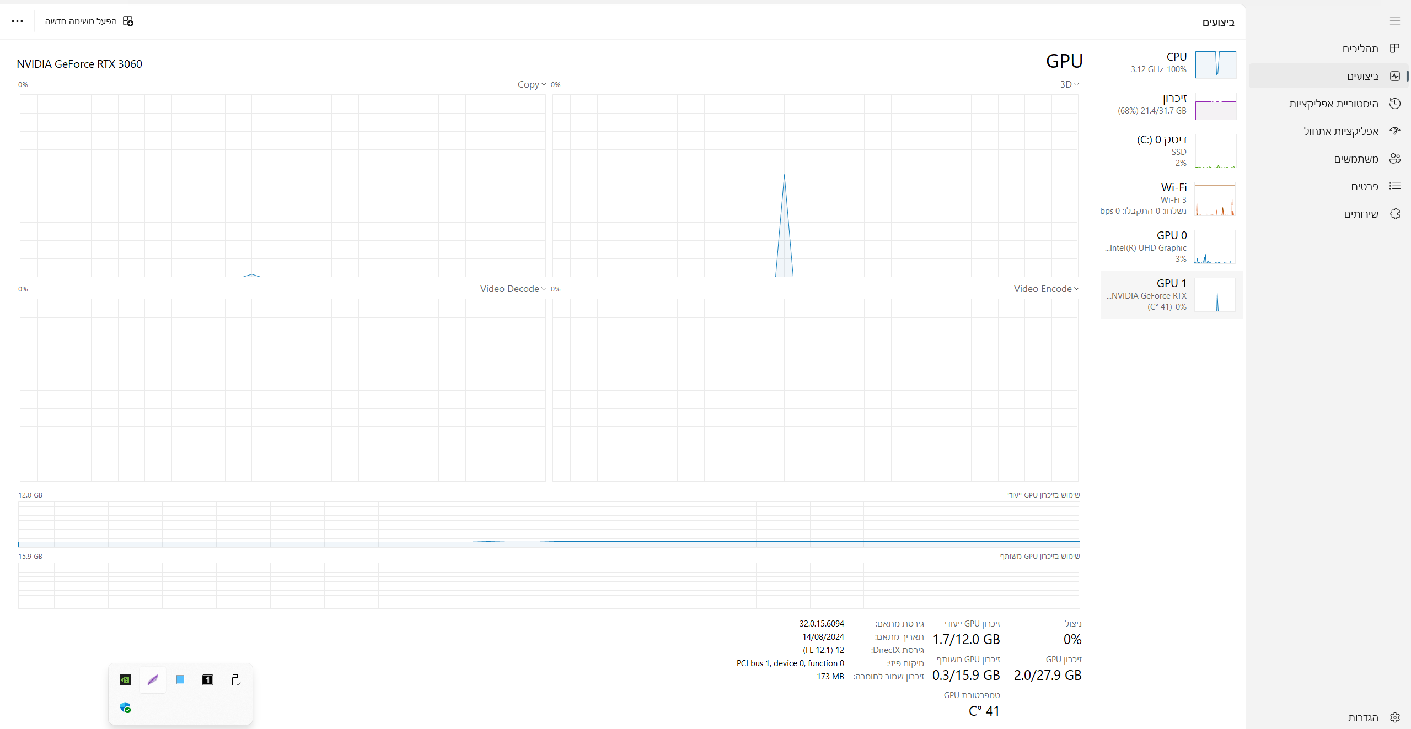Click the startup apps speedometer icon
The image size is (1411, 729).
tap(1394, 131)
